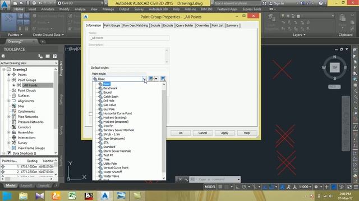Click the Toolspace help icon
The image size is (359, 201).
click(x=54, y=56)
